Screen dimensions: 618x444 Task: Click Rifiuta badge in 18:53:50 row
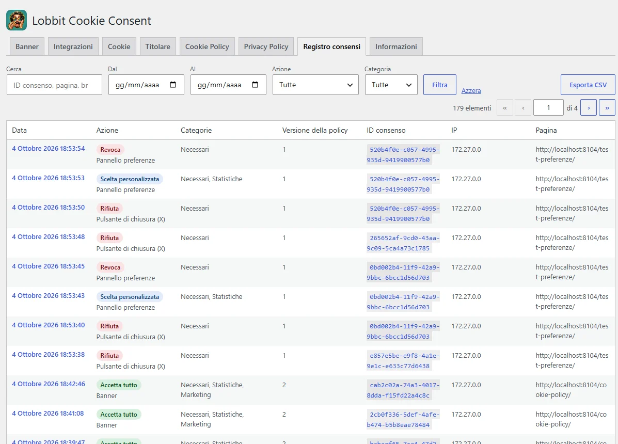point(109,209)
